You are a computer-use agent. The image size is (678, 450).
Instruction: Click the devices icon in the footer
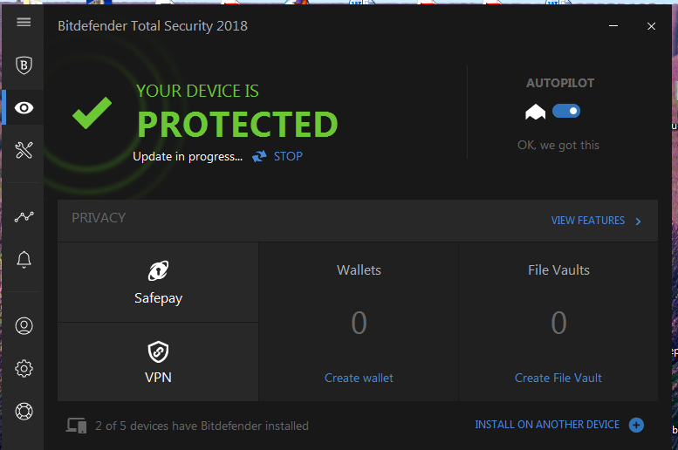click(x=76, y=426)
